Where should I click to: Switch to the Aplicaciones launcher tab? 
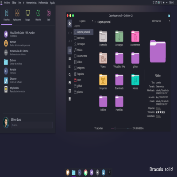click(17, 15)
